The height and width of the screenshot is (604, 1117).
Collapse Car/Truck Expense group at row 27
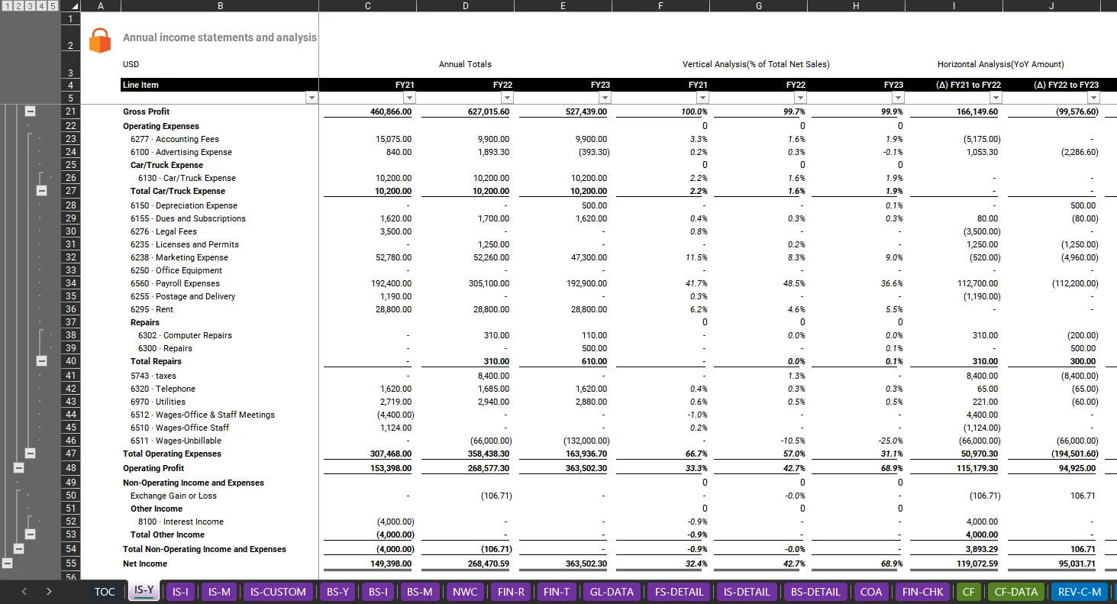click(x=41, y=191)
